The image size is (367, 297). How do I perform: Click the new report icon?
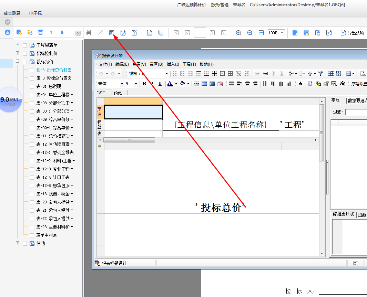(19, 32)
